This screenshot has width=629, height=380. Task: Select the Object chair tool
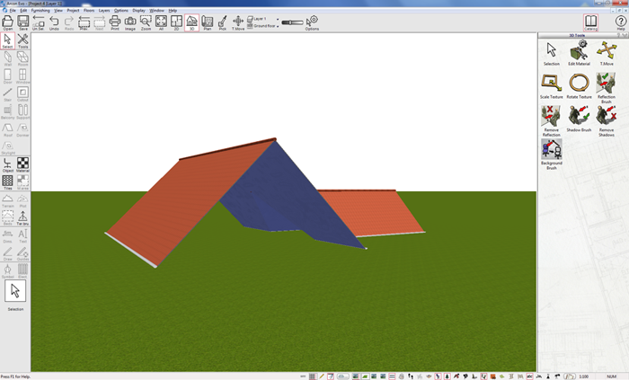tap(7, 164)
